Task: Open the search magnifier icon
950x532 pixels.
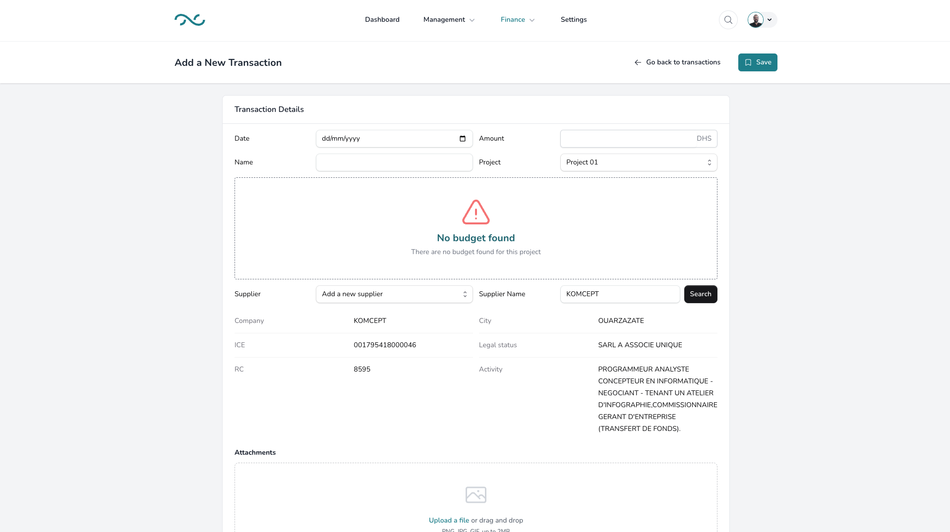Action: tap(728, 20)
